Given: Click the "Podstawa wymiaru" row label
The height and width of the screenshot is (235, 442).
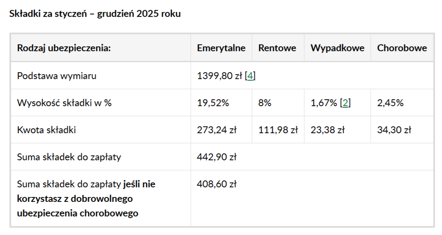Looking at the screenshot, I should pos(57,76).
